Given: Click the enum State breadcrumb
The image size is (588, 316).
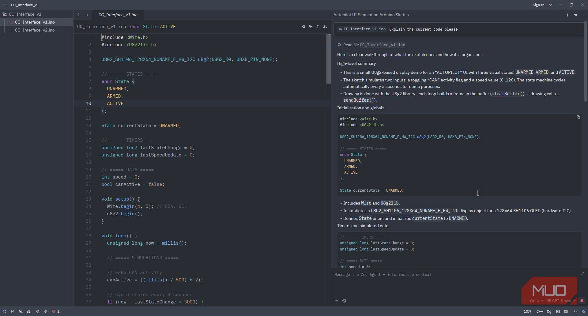Looking at the screenshot, I should (143, 27).
